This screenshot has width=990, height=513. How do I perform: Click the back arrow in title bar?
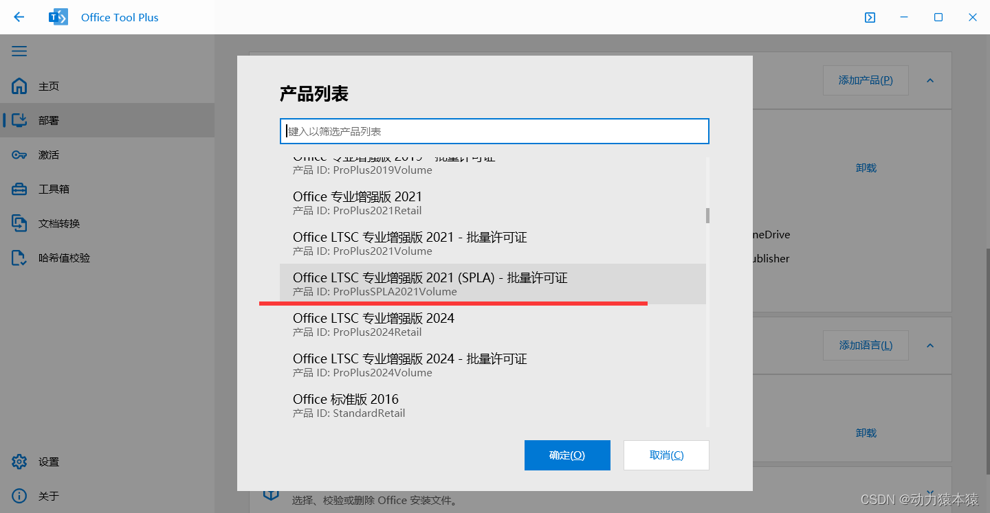[19, 17]
